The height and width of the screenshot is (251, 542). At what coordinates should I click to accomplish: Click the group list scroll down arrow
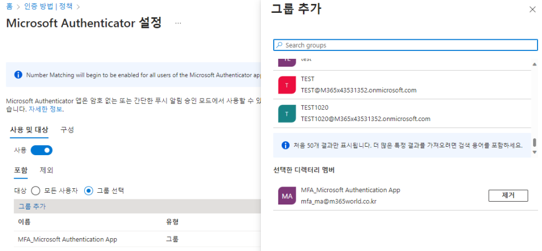534,152
